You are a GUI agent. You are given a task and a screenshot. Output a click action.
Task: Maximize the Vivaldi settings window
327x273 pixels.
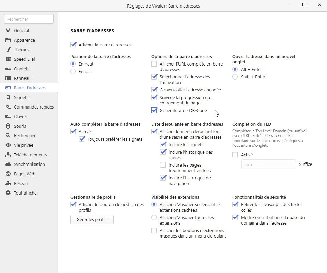304,5
